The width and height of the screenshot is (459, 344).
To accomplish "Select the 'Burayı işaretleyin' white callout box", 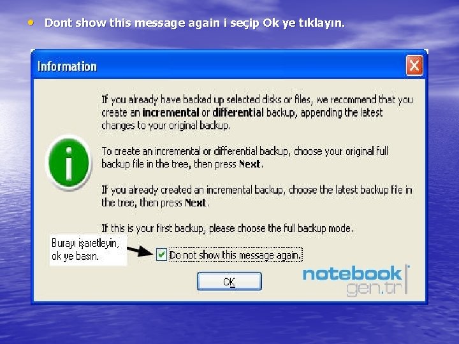I will [88, 250].
